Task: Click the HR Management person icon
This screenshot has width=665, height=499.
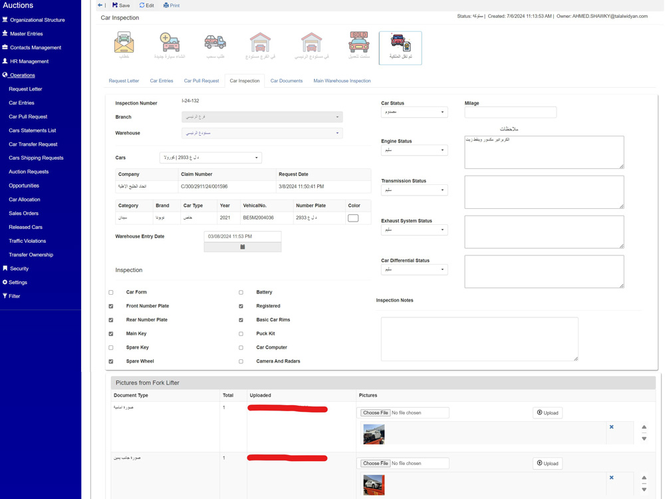Action: [x=5, y=61]
